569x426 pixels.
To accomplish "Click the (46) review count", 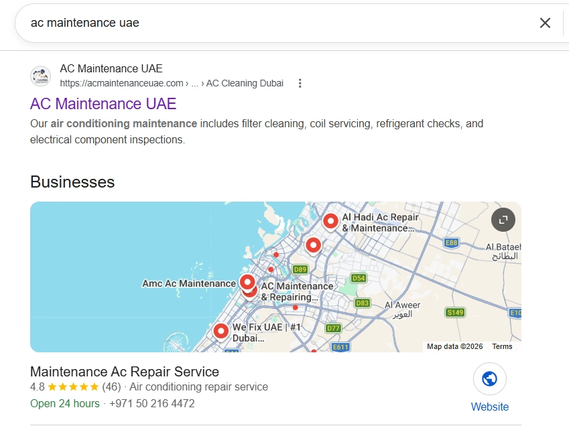I will (111, 387).
